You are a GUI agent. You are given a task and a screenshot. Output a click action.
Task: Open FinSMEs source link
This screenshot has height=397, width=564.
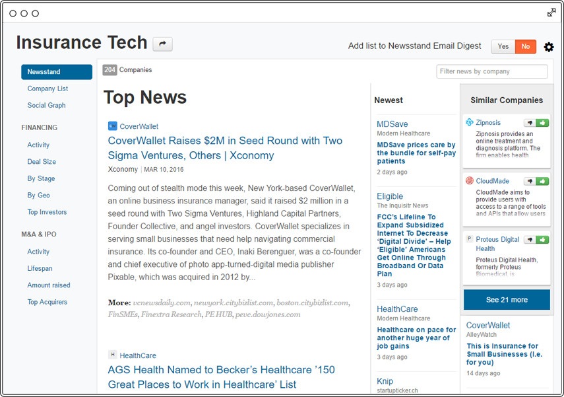tap(123, 314)
